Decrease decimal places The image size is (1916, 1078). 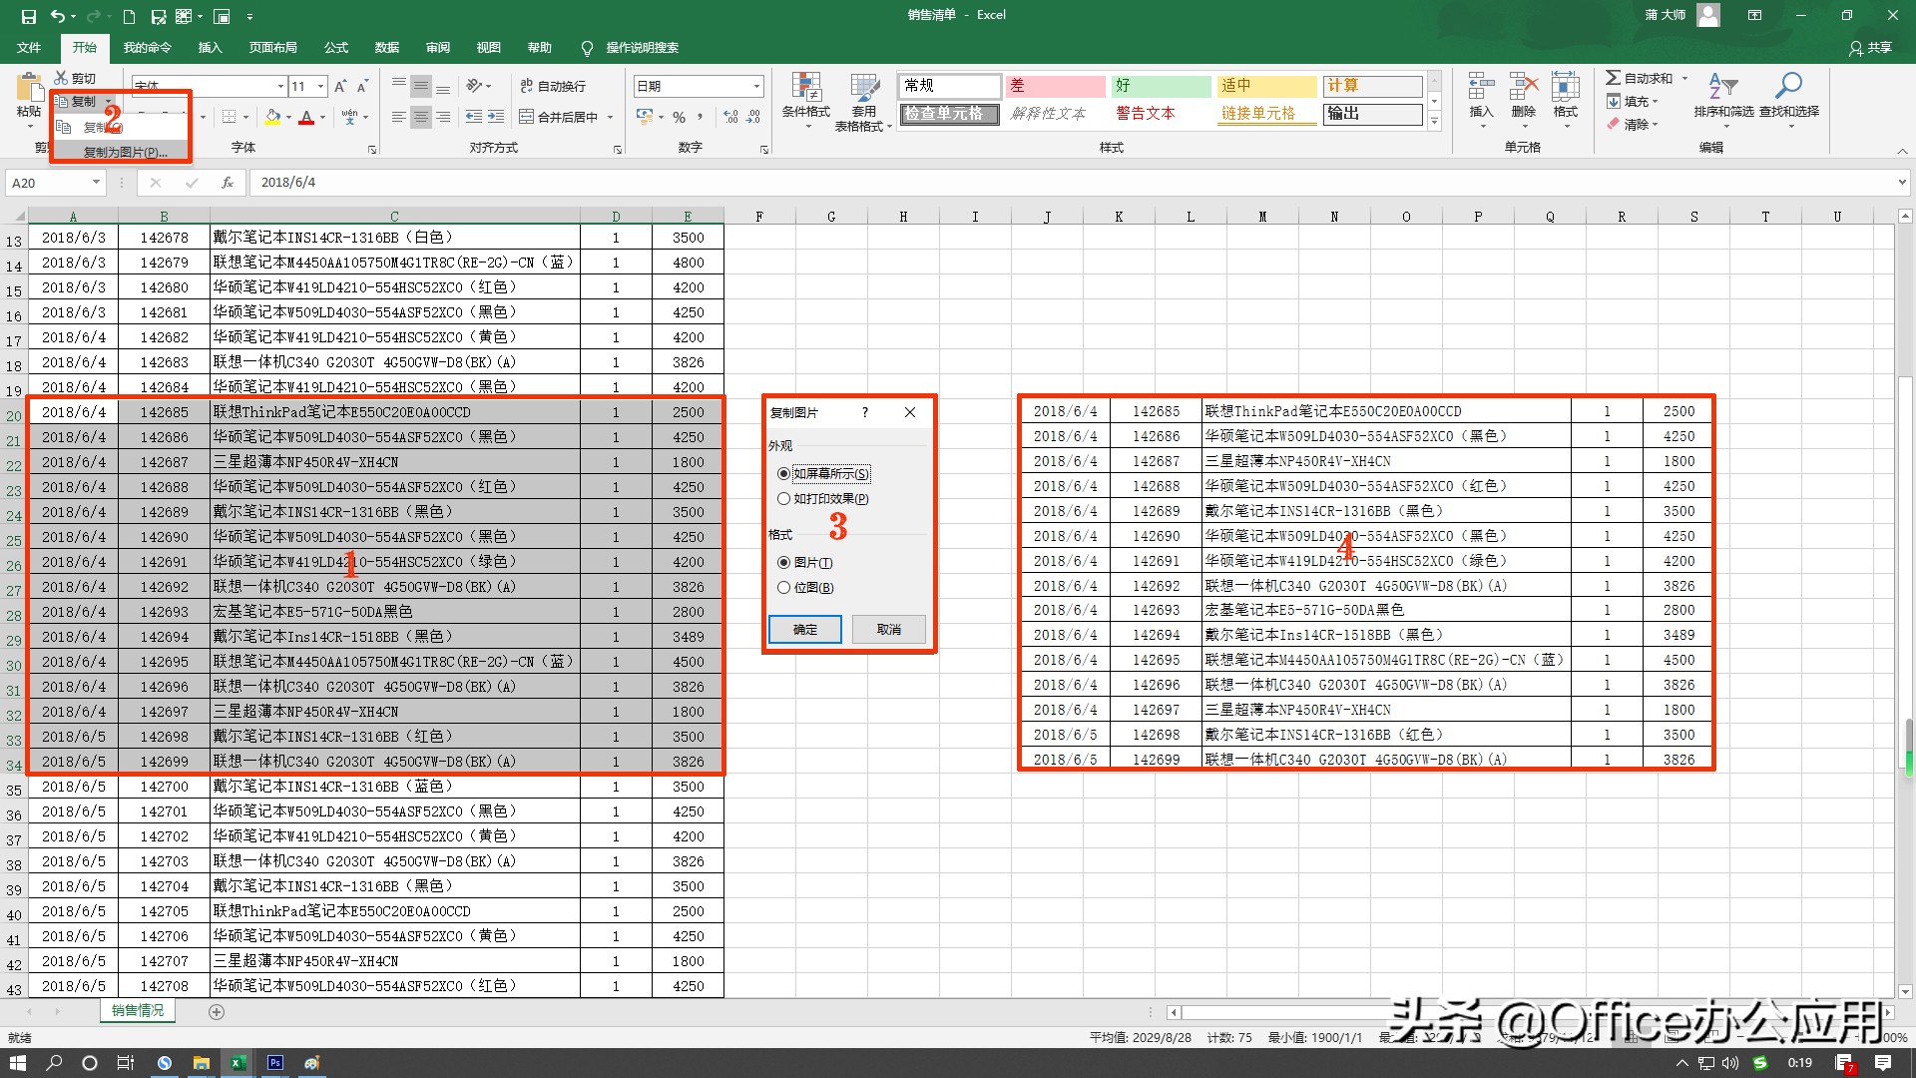click(x=754, y=117)
